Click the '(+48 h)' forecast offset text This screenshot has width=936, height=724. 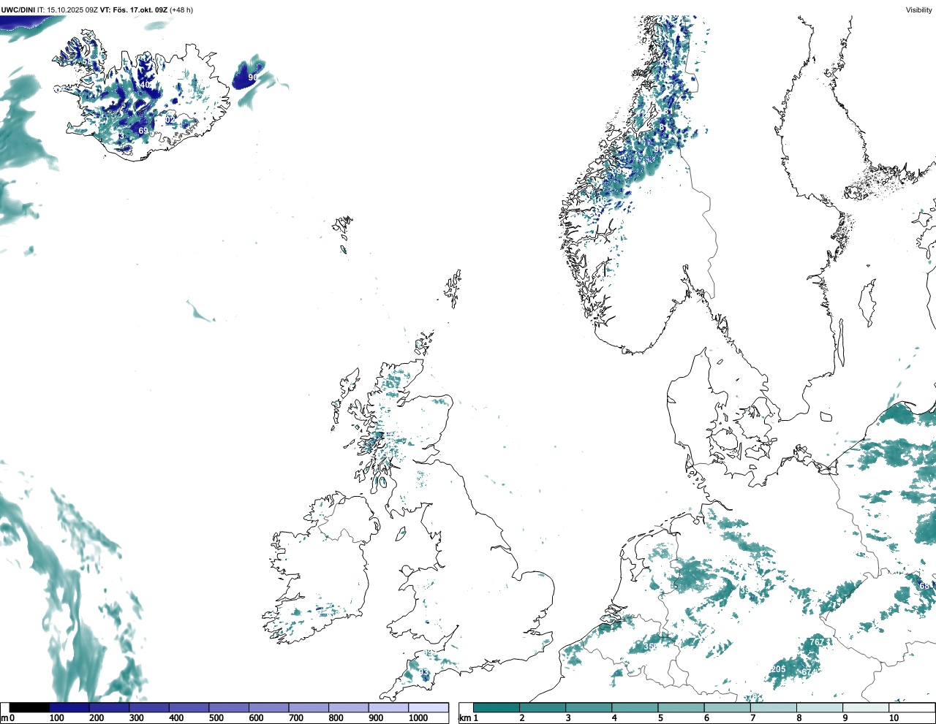181,10
